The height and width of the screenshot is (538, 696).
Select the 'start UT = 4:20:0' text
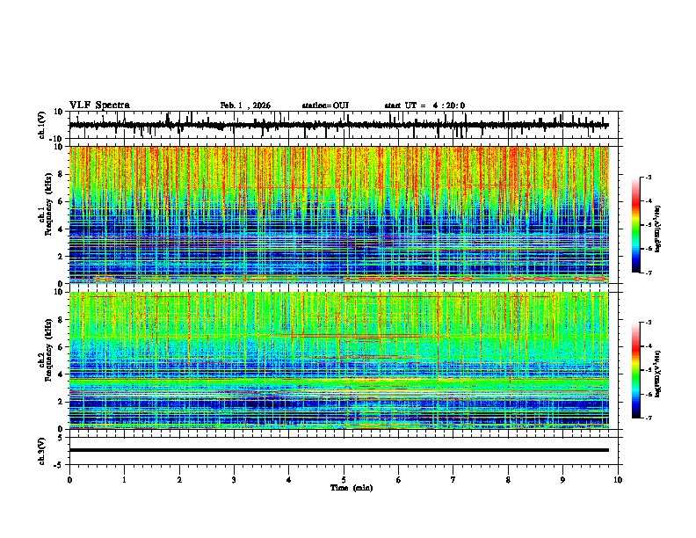click(424, 105)
